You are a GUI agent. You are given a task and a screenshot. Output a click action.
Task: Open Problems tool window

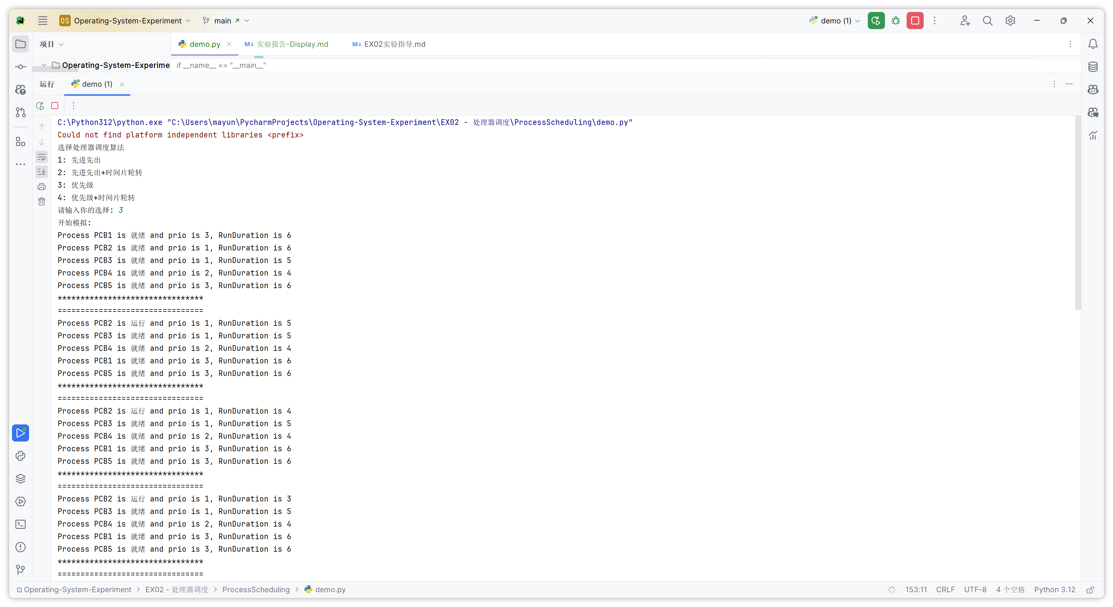[x=20, y=547]
